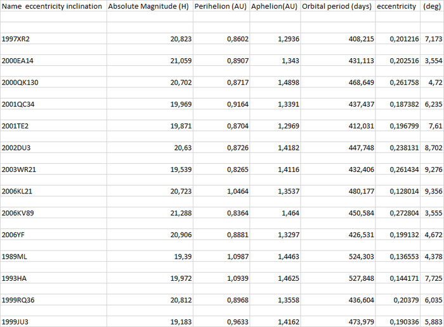The width and height of the screenshot is (444, 327).
Task: Select the 2006KL21 row name cell
Action: [18, 191]
